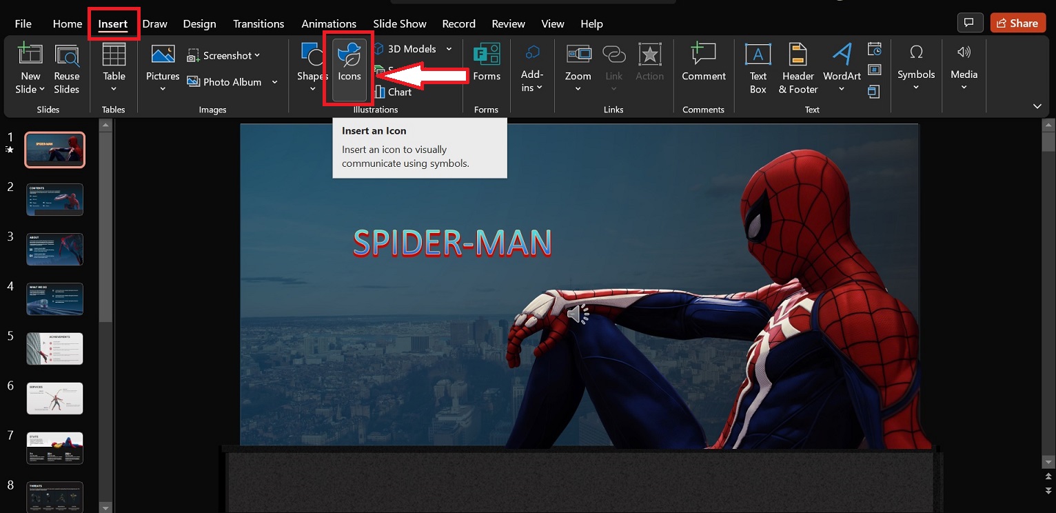
Task: Open the Record tab
Action: [x=459, y=23]
